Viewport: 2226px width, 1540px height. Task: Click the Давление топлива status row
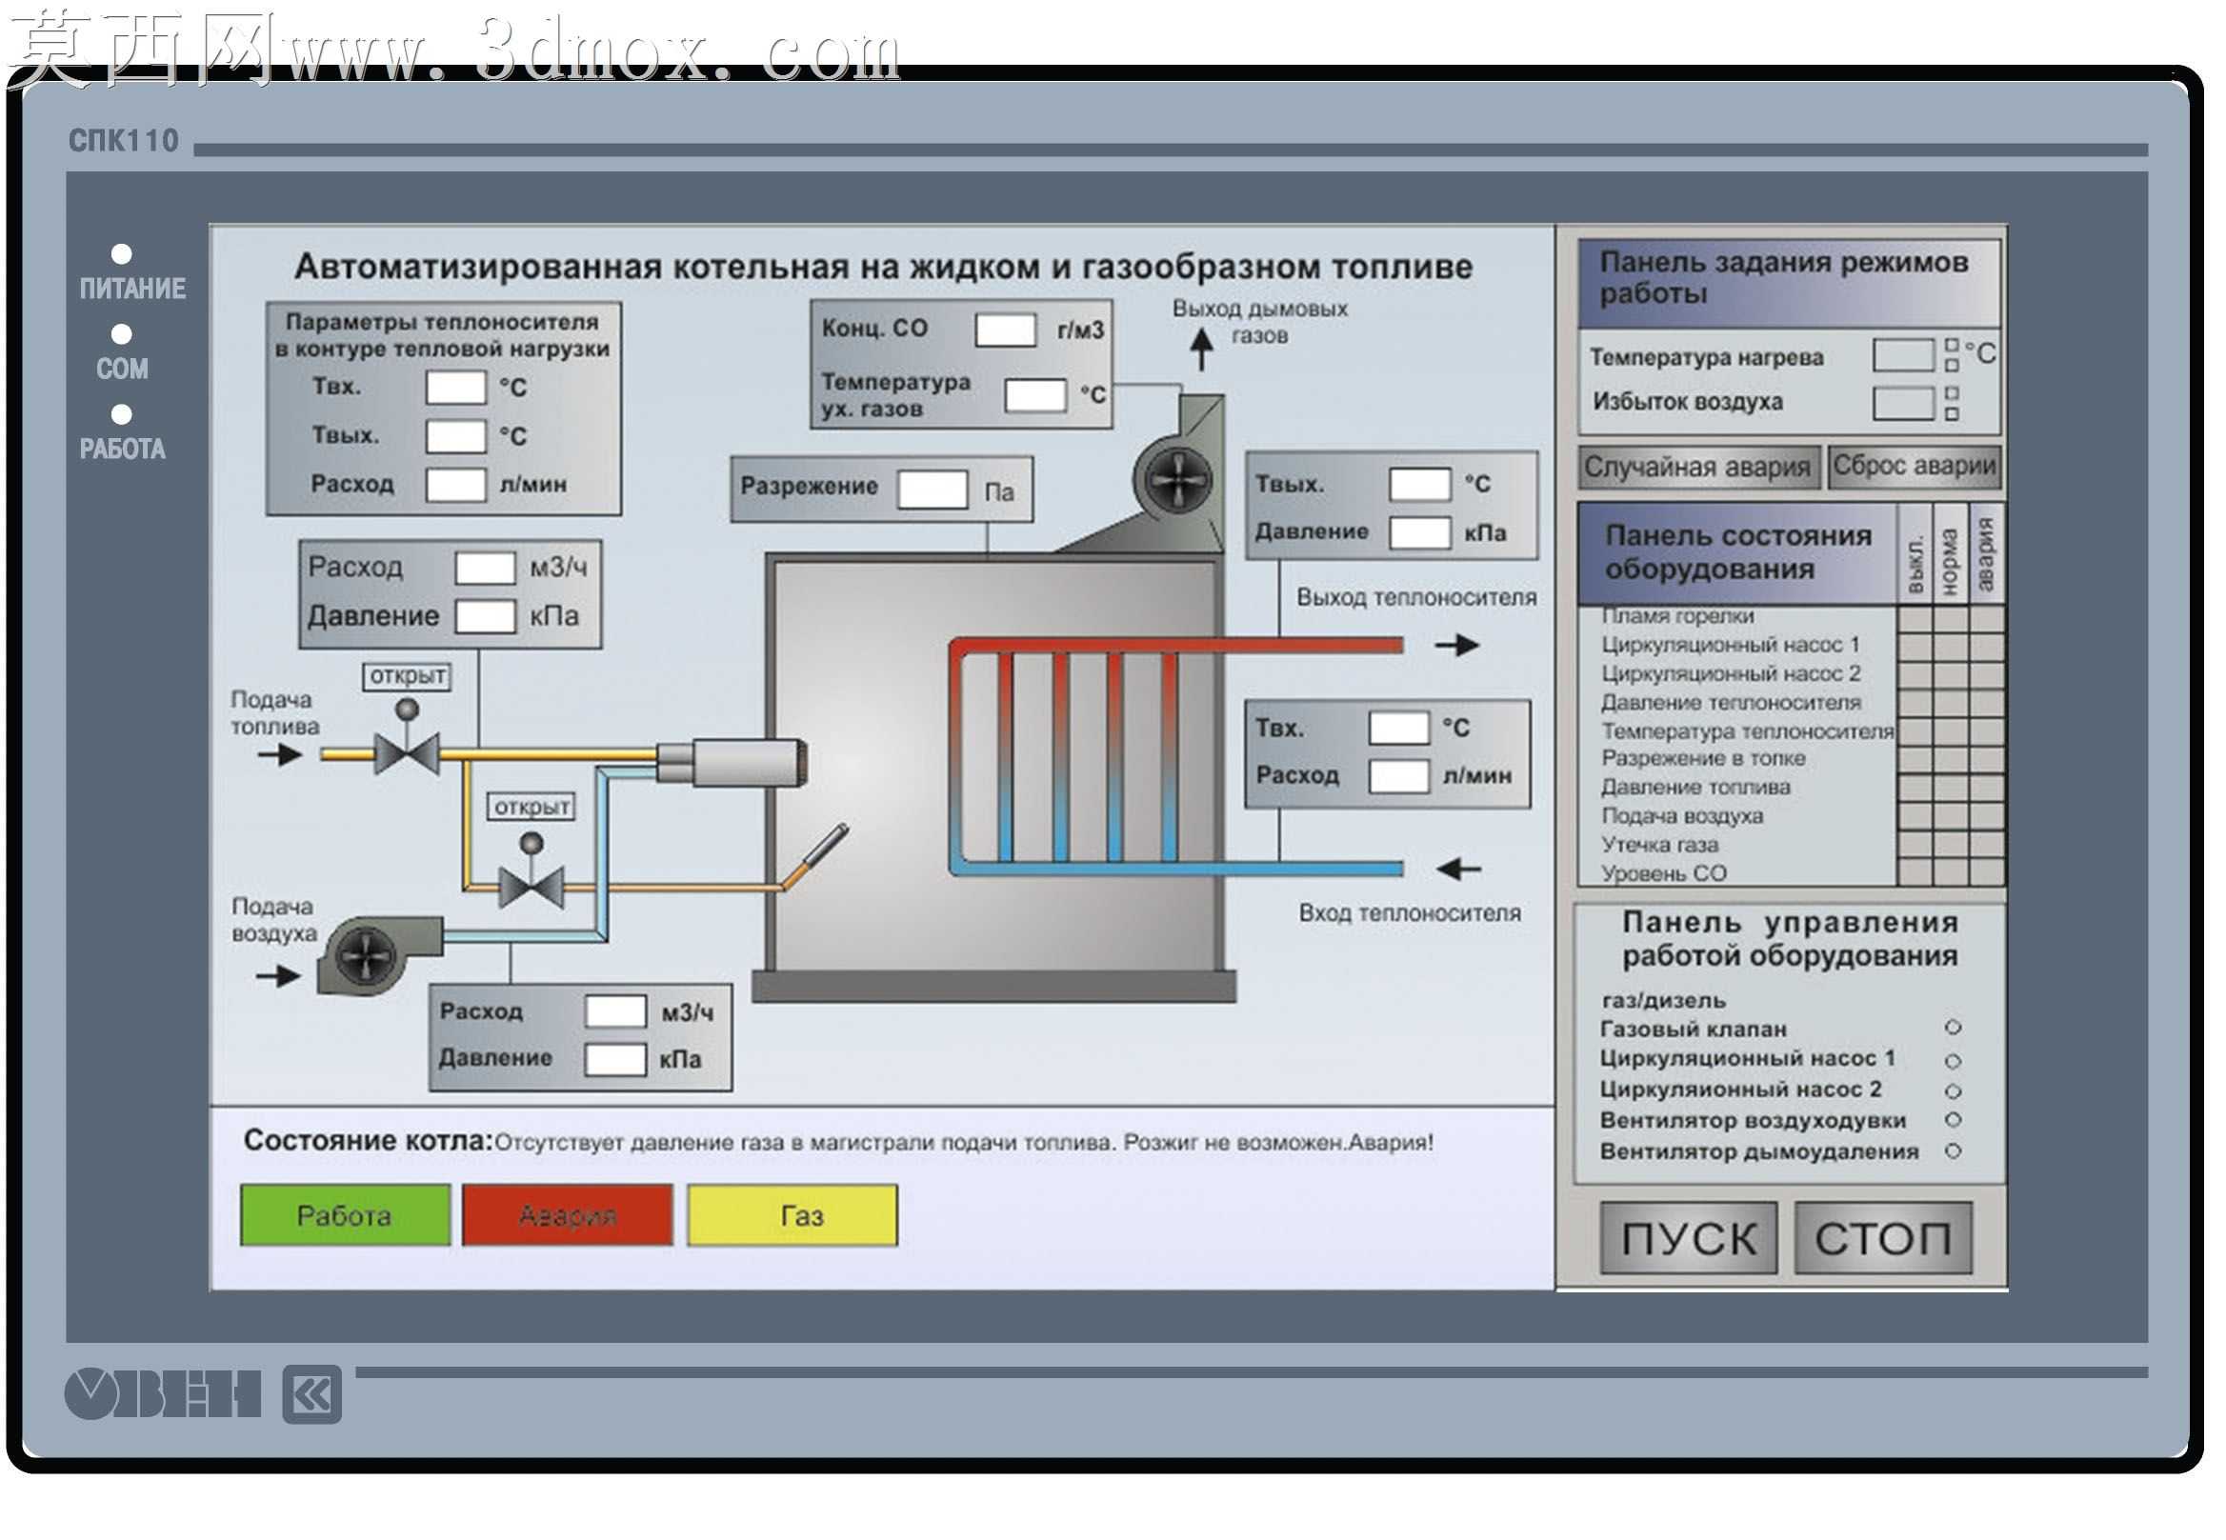[1791, 787]
